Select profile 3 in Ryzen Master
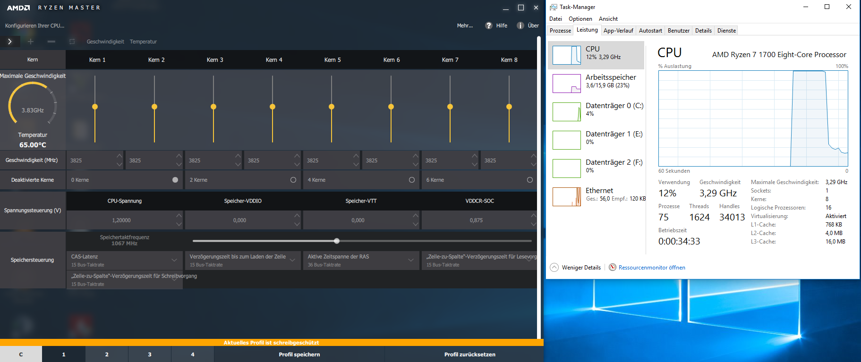Image resolution: width=861 pixels, height=362 pixels. (x=150, y=354)
